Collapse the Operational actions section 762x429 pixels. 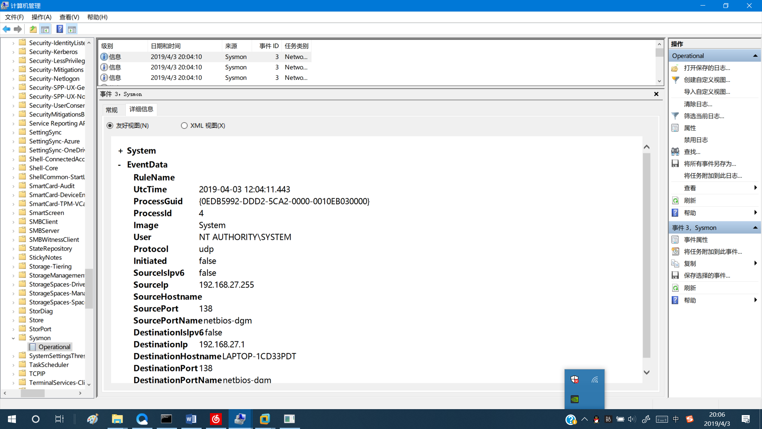pos(755,56)
